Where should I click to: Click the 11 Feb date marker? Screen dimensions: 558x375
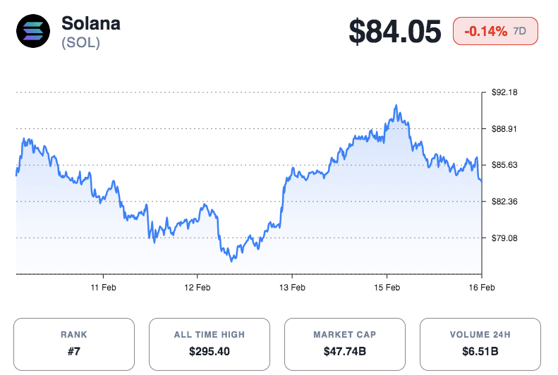(104, 288)
